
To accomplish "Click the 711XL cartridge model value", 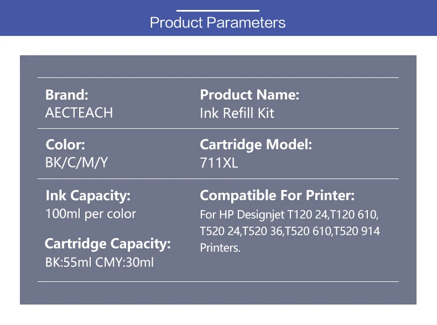I will click(219, 163).
